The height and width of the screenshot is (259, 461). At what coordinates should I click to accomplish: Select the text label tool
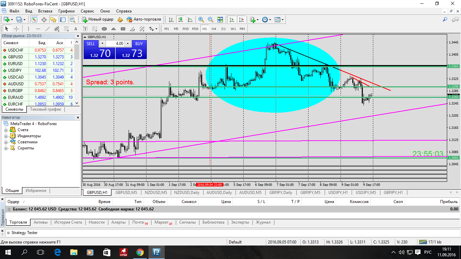76,29
